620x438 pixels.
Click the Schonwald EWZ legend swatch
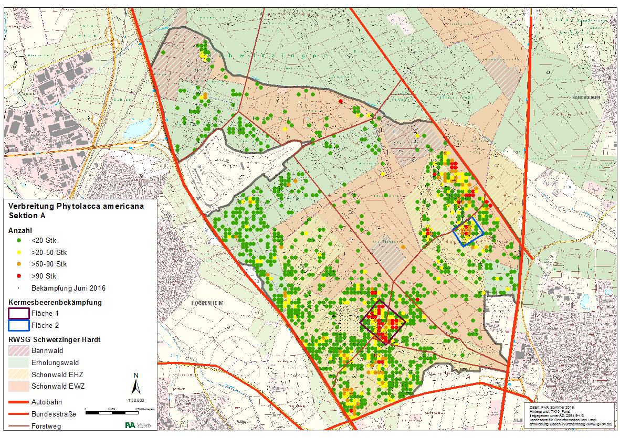pos(18,387)
